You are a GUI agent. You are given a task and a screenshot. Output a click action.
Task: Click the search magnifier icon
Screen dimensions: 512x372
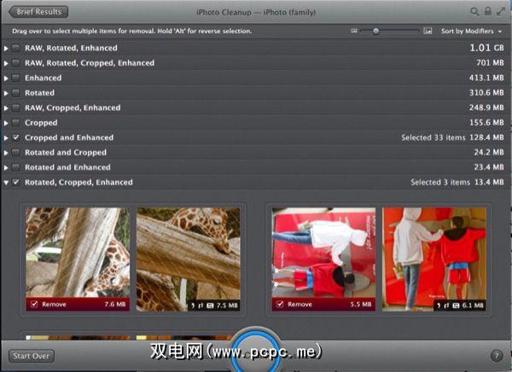pos(474,12)
